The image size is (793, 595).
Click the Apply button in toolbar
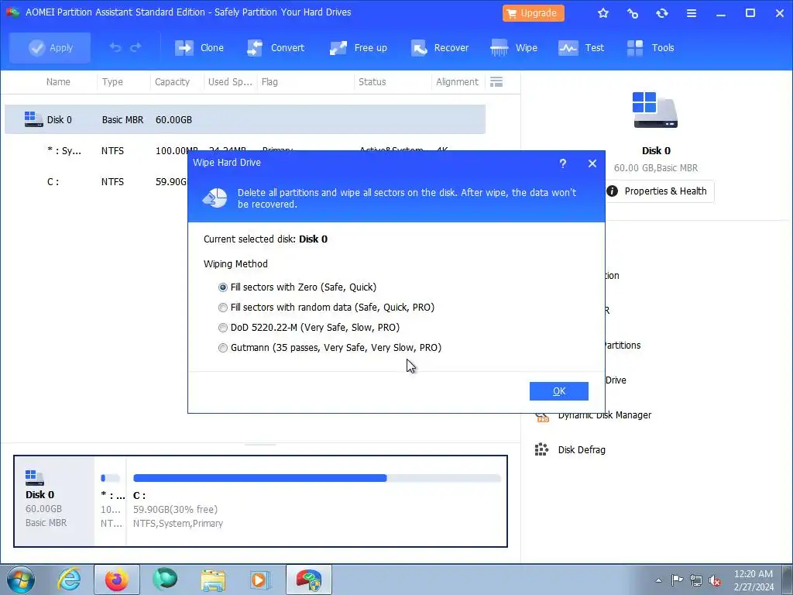(50, 48)
